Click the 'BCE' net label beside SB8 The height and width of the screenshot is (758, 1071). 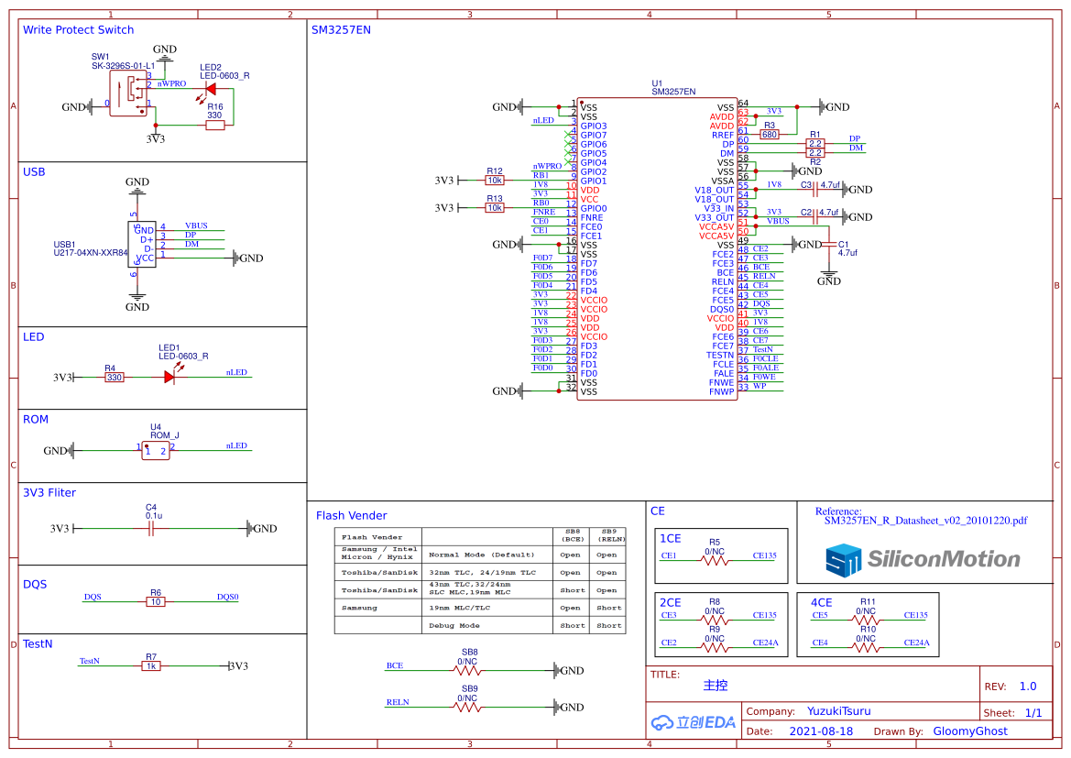[x=395, y=665]
